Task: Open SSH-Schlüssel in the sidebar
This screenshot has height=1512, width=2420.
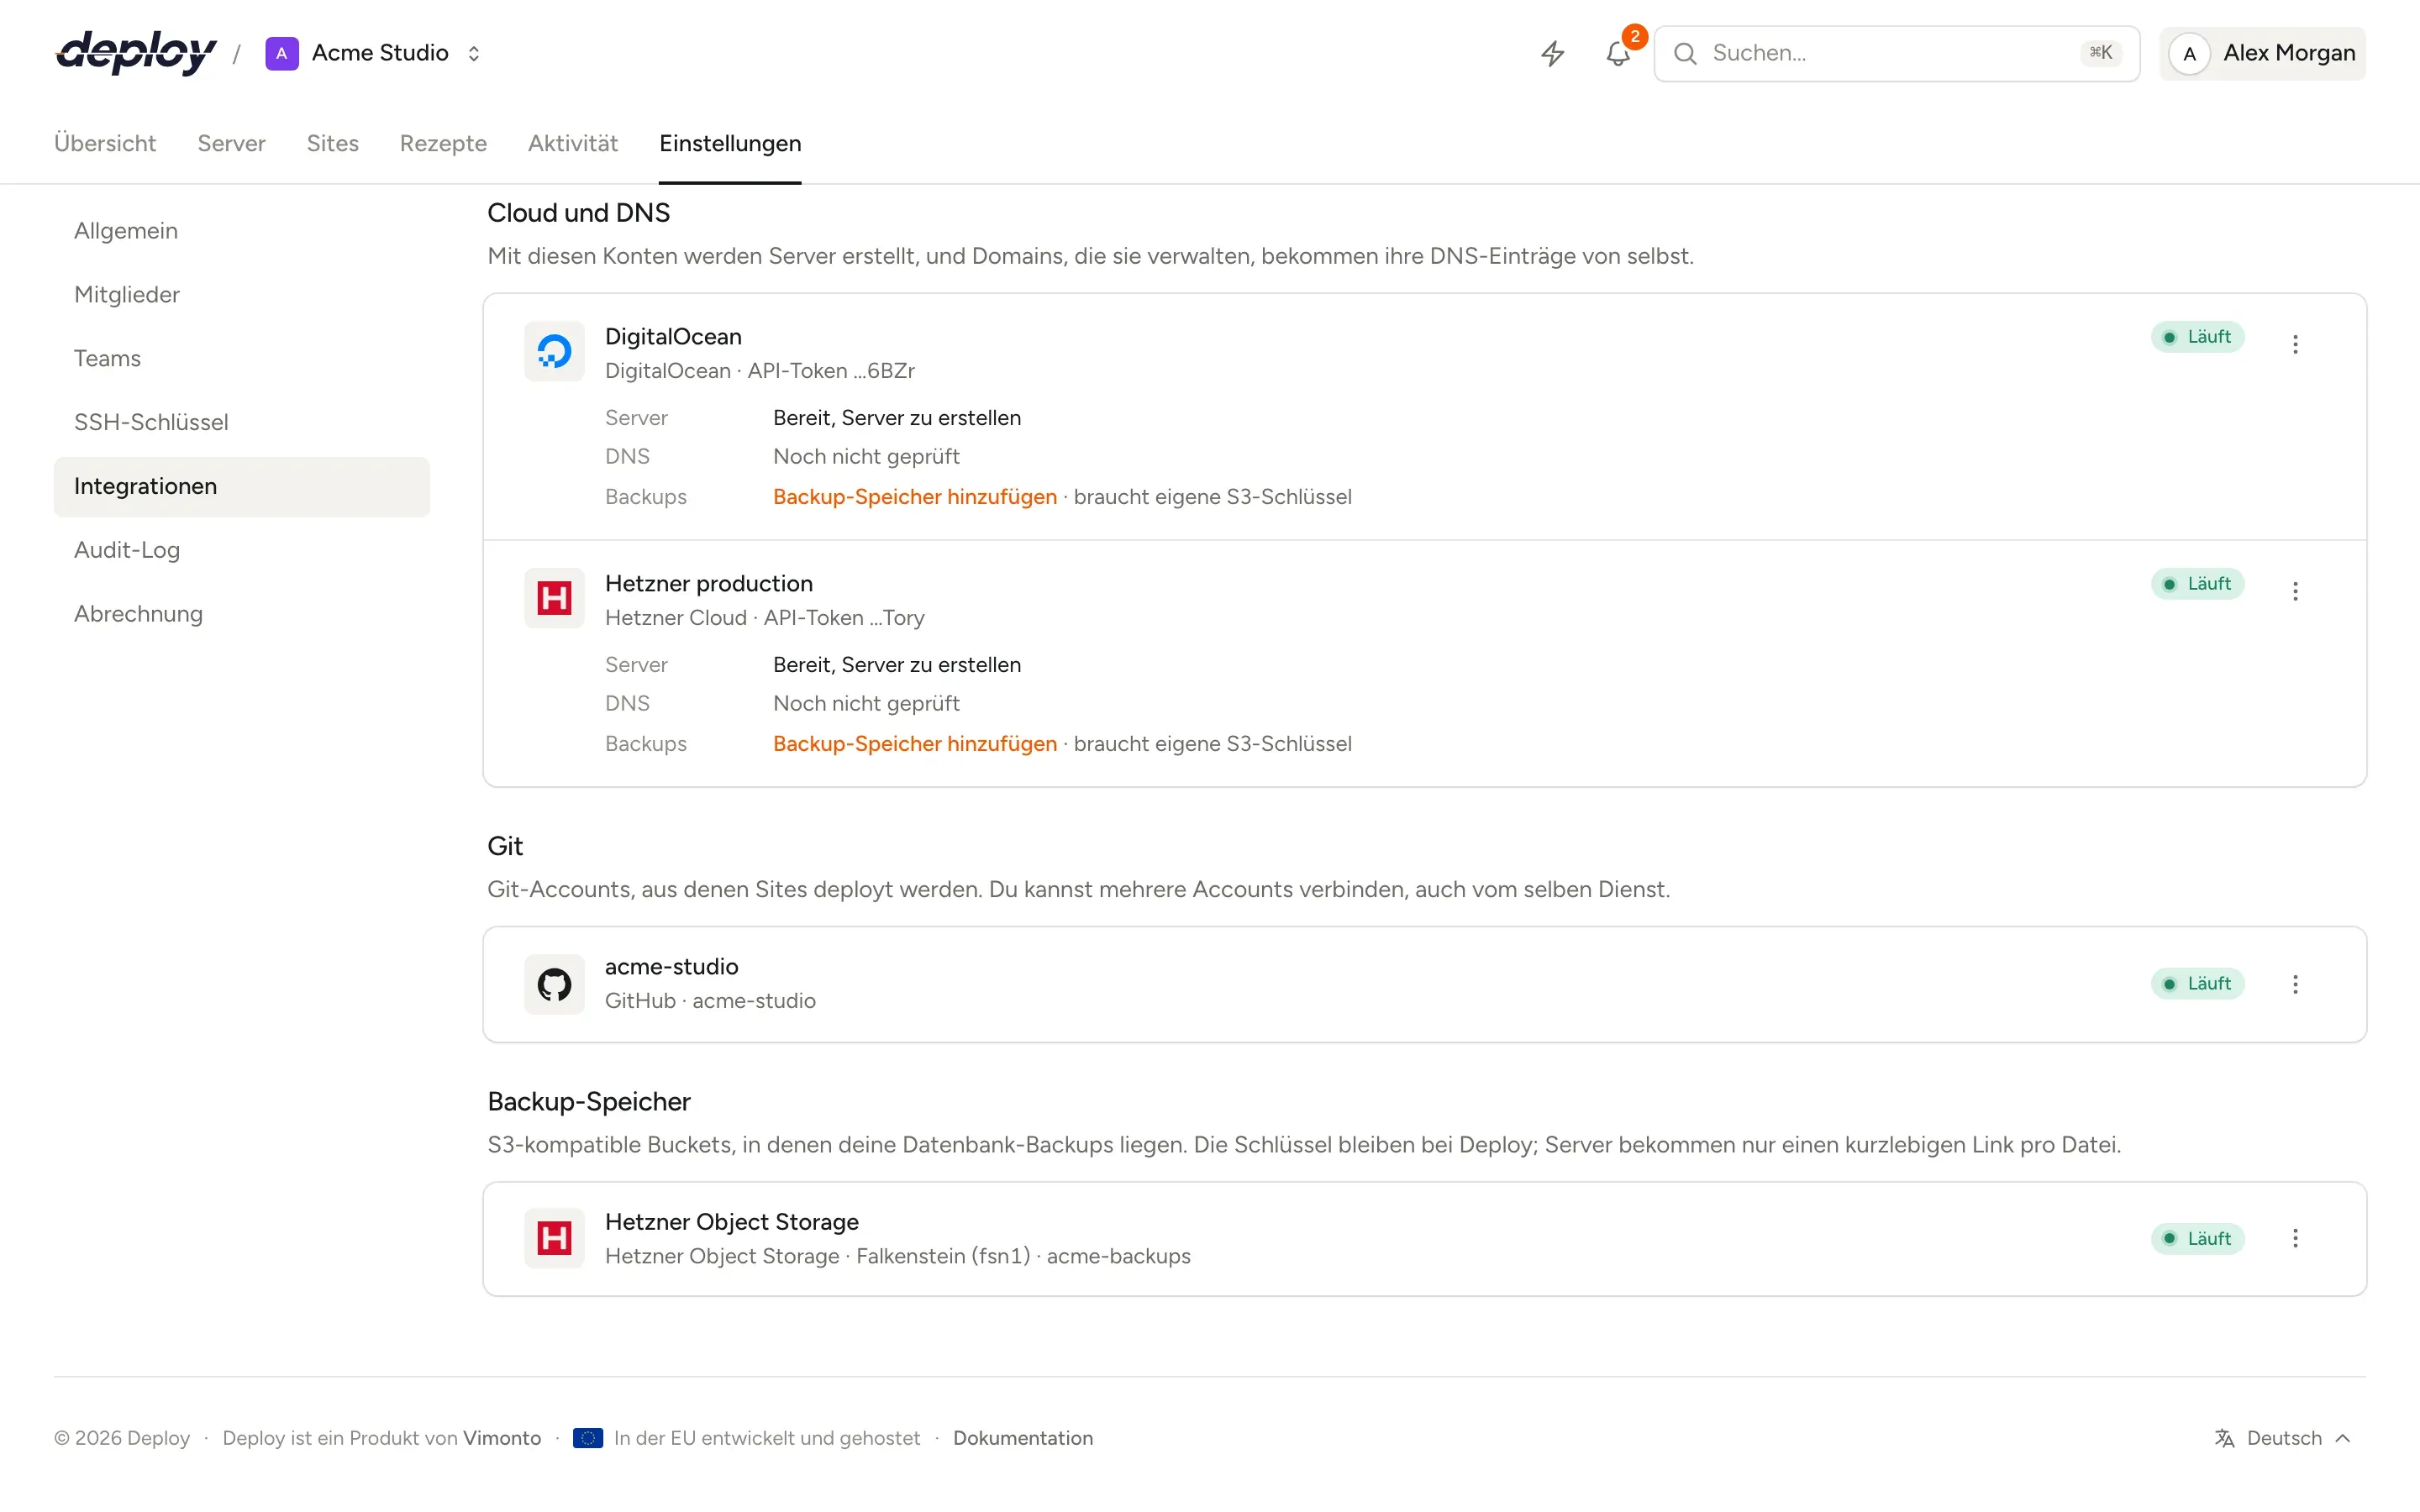Action: (242, 423)
